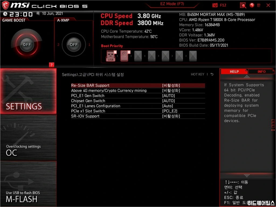Viewport: 276px width, 207px height.
Task: Select the PCI_E1 Gen Switch label
Action: click(x=88, y=96)
